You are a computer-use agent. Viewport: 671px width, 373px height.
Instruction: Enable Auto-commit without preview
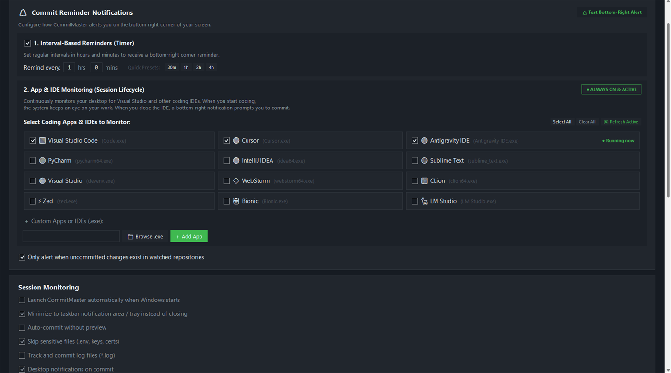[22, 328]
